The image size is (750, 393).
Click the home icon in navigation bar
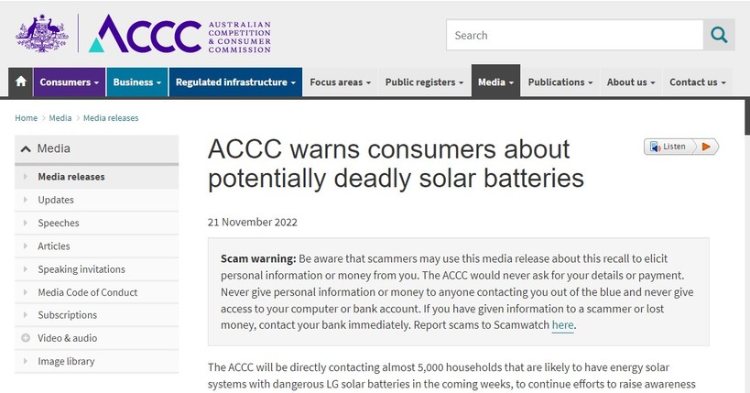(20, 82)
